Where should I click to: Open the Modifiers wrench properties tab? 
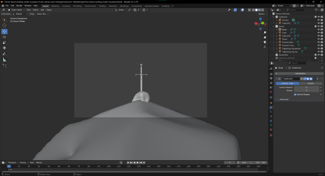tap(271, 107)
